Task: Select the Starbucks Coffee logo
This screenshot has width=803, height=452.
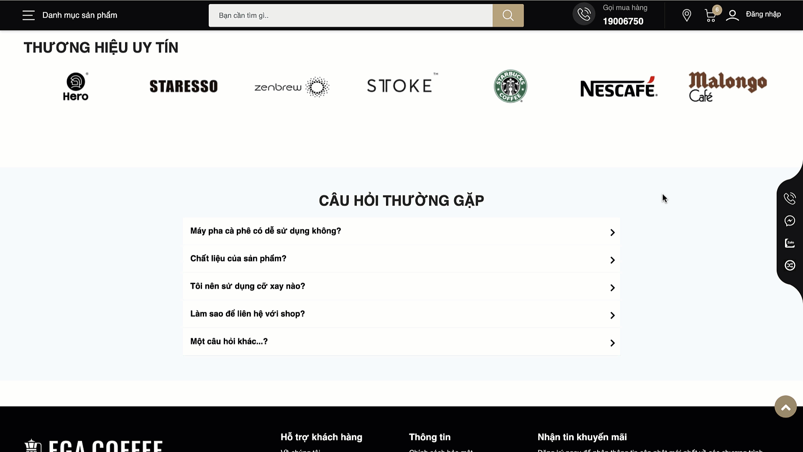Action: coord(510,86)
